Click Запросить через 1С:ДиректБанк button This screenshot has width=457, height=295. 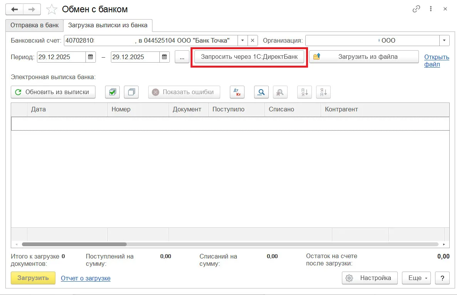pyautogui.click(x=249, y=57)
